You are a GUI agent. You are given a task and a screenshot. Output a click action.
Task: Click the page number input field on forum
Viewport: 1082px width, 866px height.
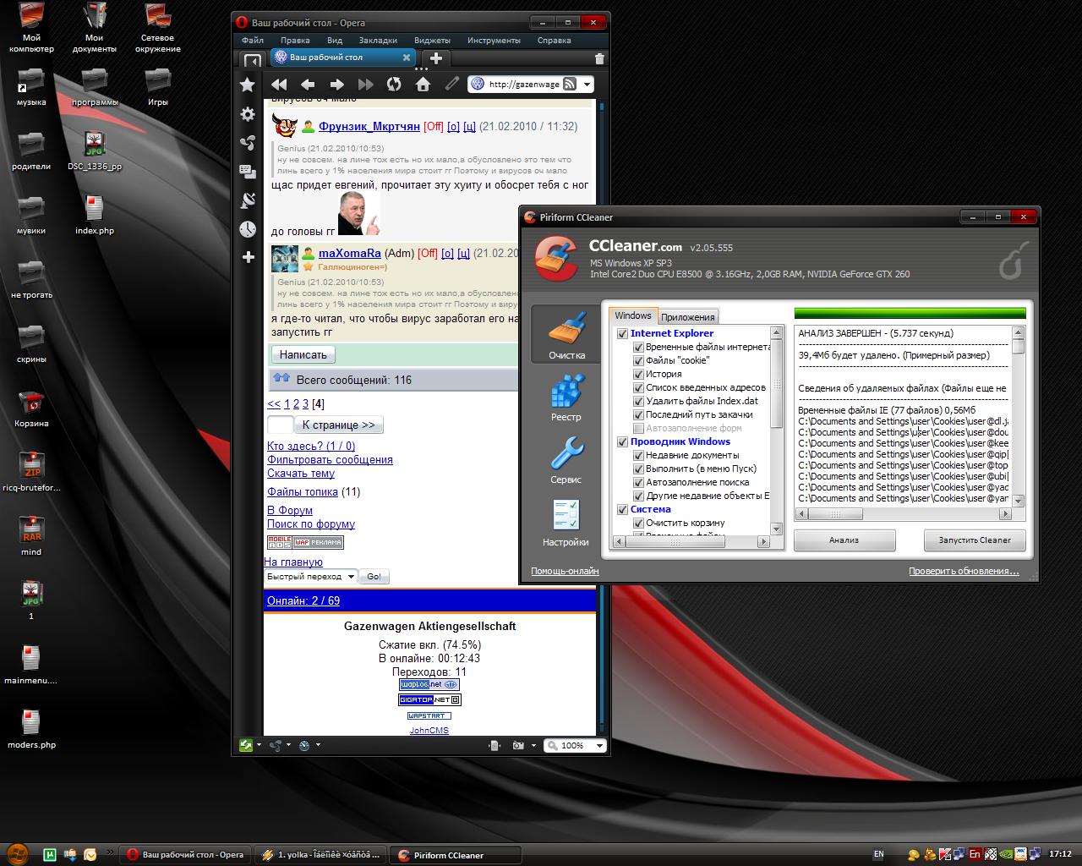280,425
